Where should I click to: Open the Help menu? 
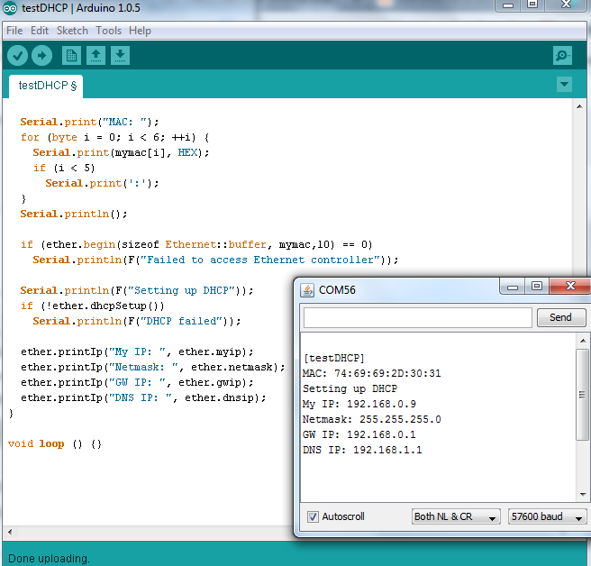click(140, 31)
